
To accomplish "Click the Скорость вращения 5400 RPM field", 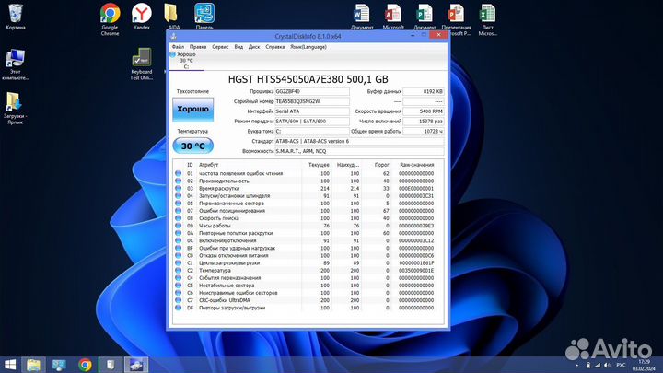I will point(424,111).
